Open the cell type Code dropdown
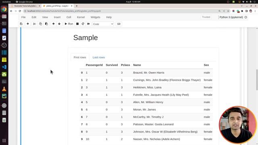258x145 pixels. point(103,24)
